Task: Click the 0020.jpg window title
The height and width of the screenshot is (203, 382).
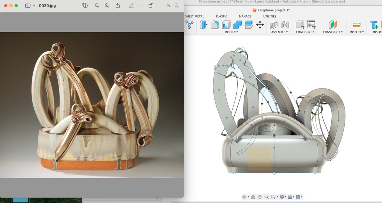Action: (47, 5)
